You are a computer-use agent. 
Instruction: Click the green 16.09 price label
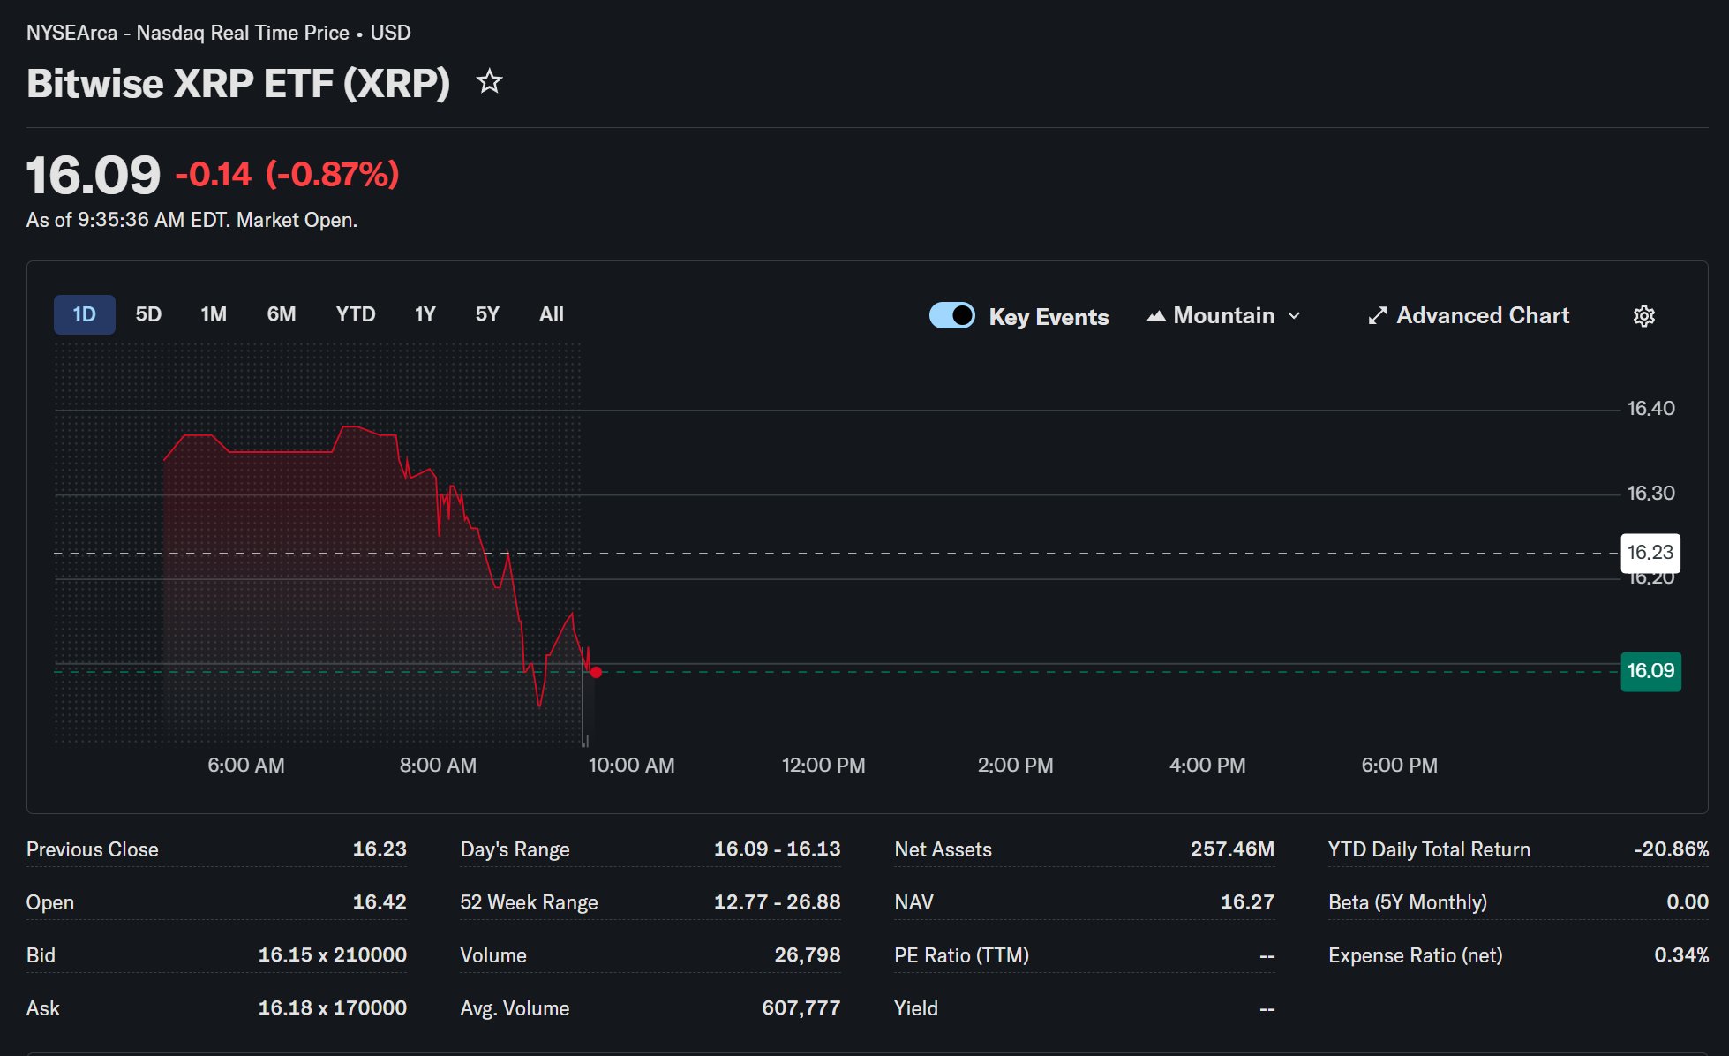pyautogui.click(x=1650, y=671)
